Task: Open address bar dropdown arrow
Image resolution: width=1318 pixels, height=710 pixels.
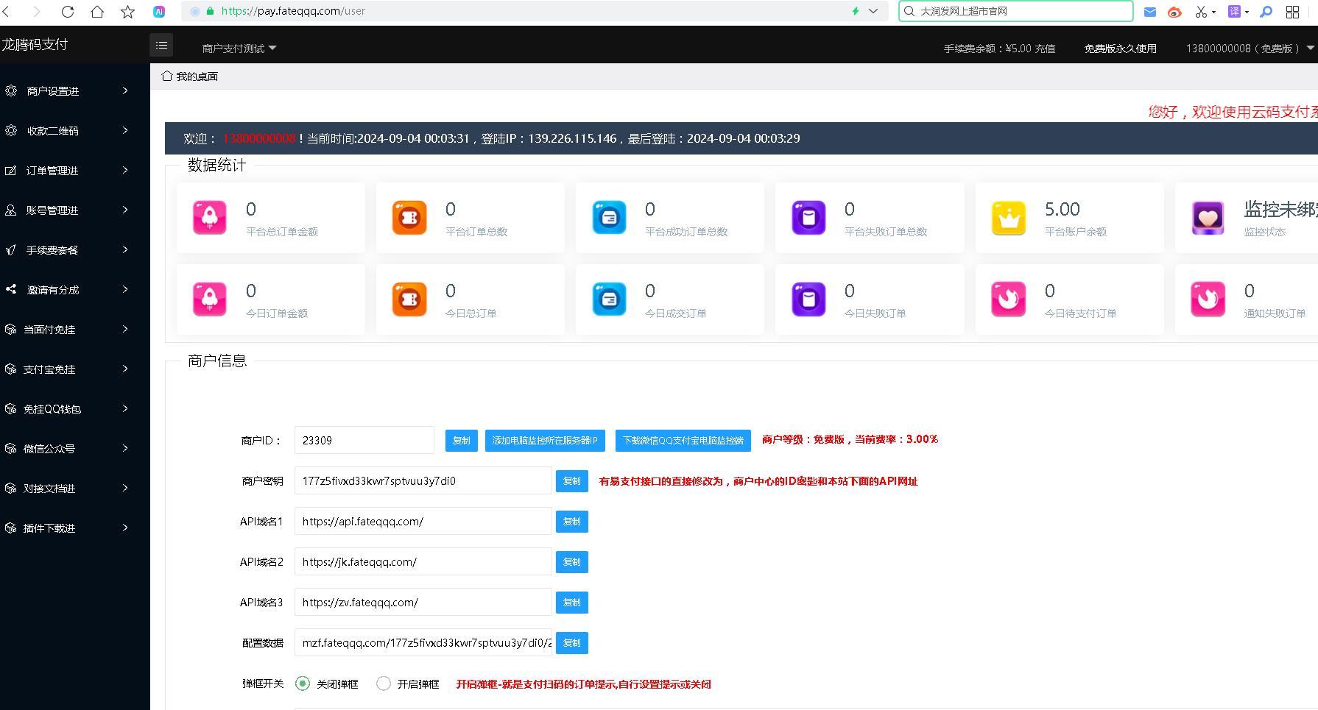Action: coord(873,11)
